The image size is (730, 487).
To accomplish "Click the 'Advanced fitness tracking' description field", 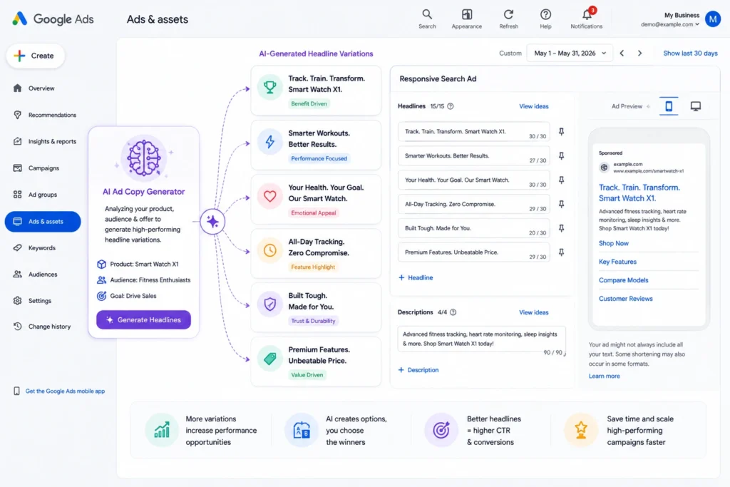I will coord(481,339).
